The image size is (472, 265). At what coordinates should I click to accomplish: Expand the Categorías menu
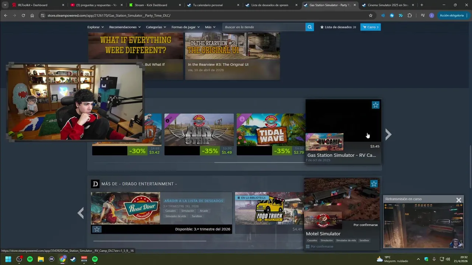tap(156, 27)
